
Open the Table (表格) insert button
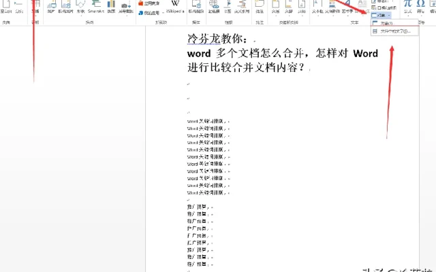click(35, 7)
